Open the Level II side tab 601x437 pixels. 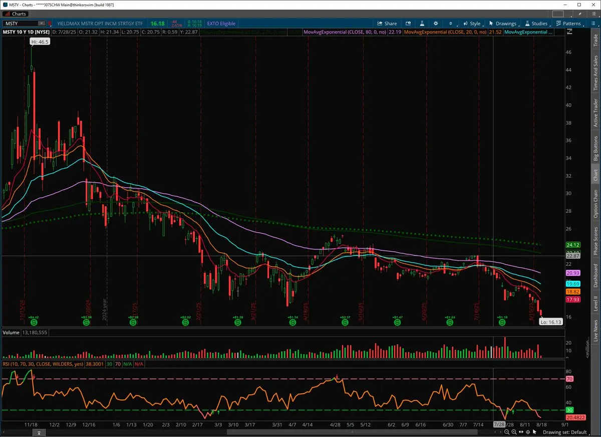595,303
